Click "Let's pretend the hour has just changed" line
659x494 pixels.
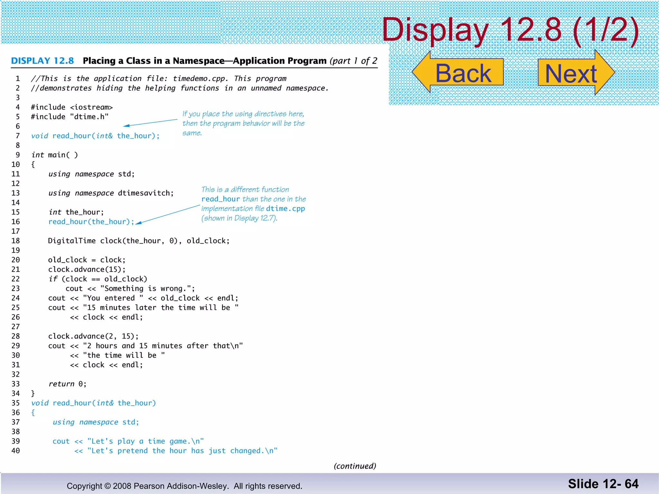[x=176, y=451]
